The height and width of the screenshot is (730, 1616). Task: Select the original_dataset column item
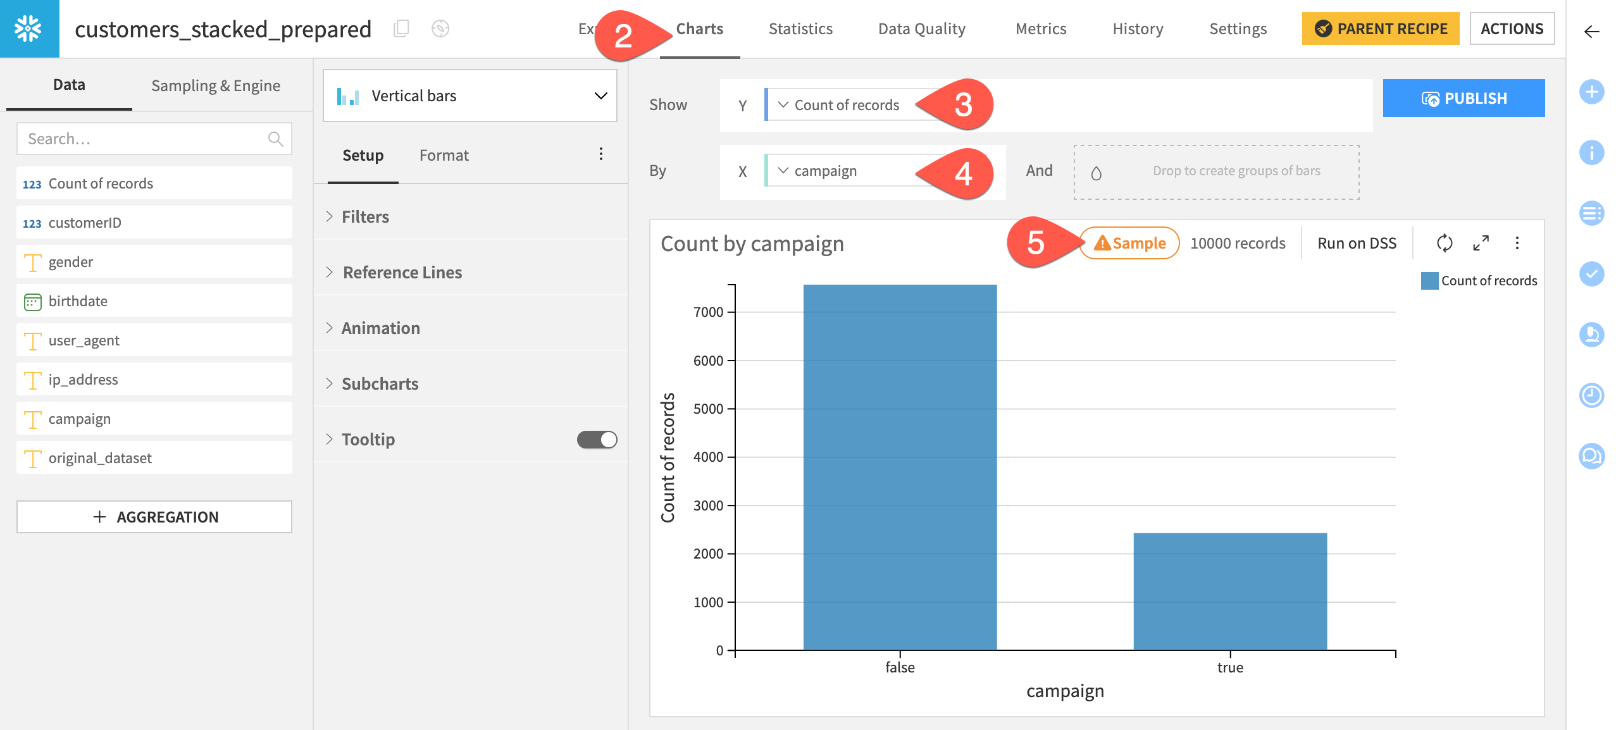154,458
